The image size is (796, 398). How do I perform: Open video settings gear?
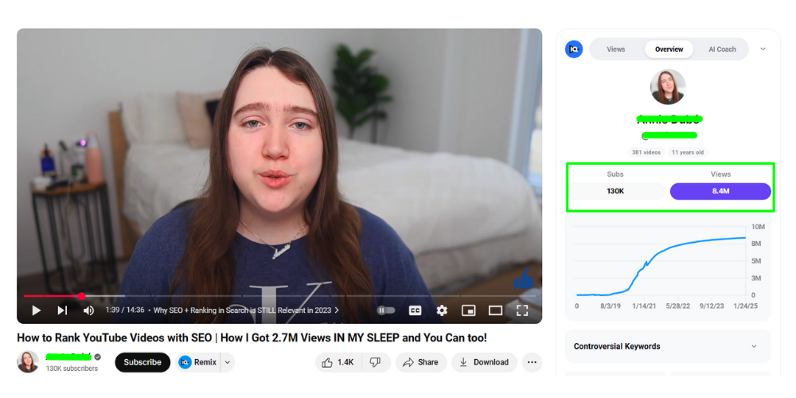pos(442,310)
